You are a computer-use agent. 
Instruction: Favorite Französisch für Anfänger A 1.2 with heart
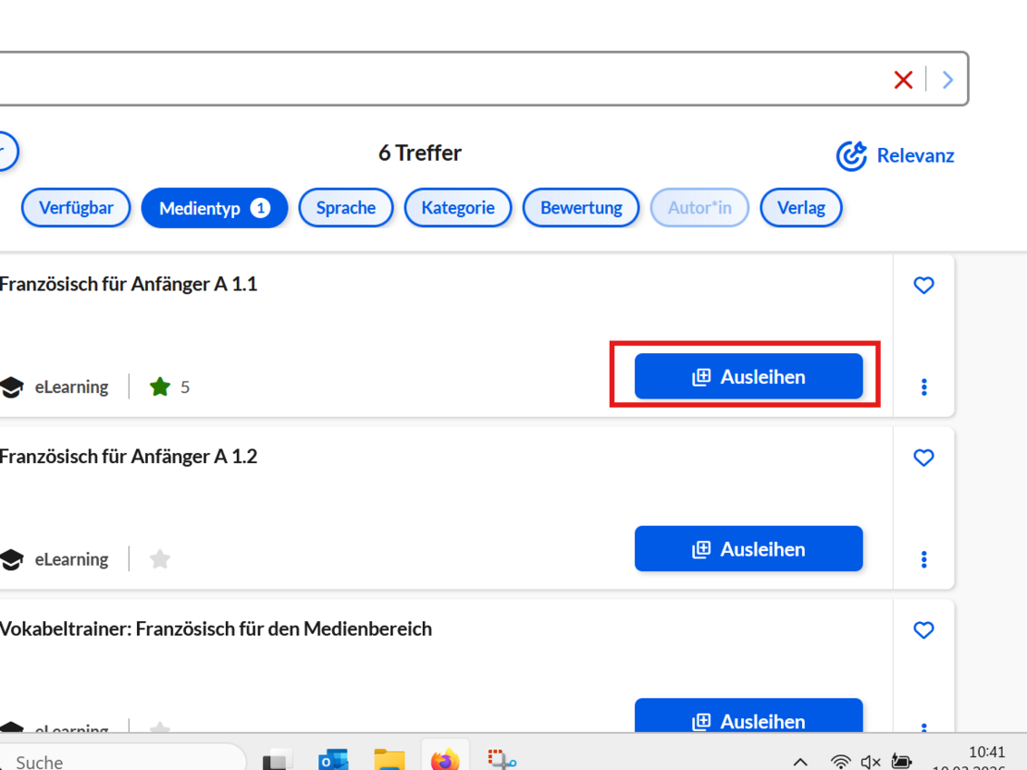(923, 458)
